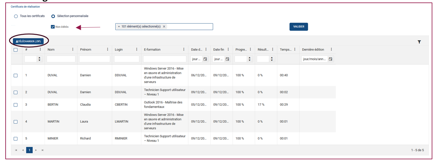Uncheck the Non édités checkbox

tap(53, 27)
